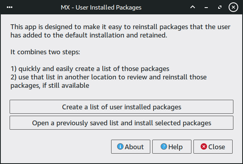Open the window menu three-dots icon
243x164 pixels.
coord(10,7)
